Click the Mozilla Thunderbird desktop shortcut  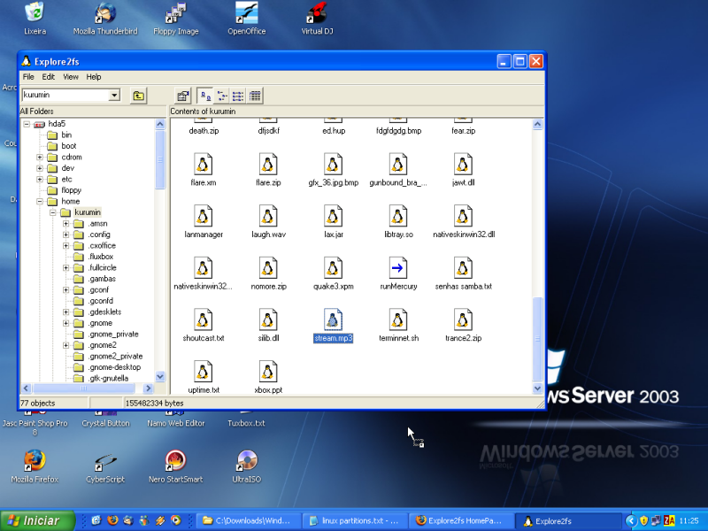(x=105, y=19)
